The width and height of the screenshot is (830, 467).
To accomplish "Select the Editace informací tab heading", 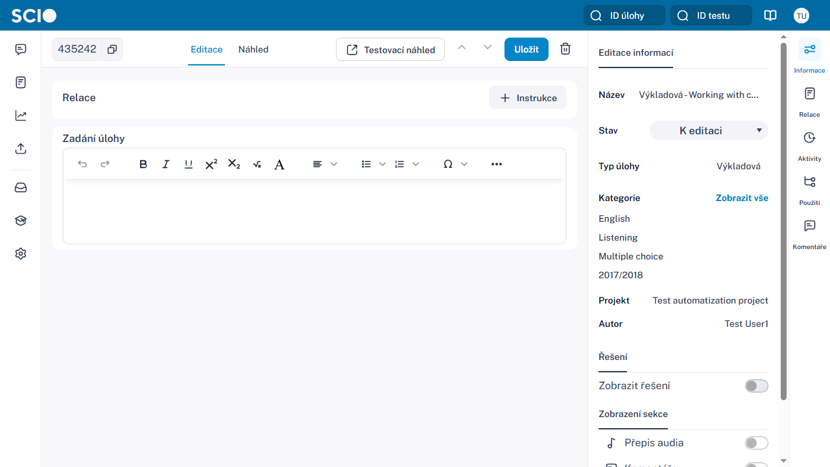I will pos(635,53).
